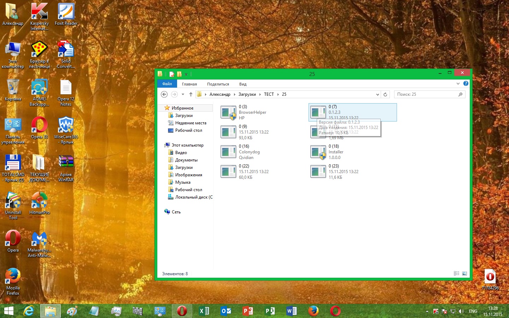Switch to the large icons view button

464,273
